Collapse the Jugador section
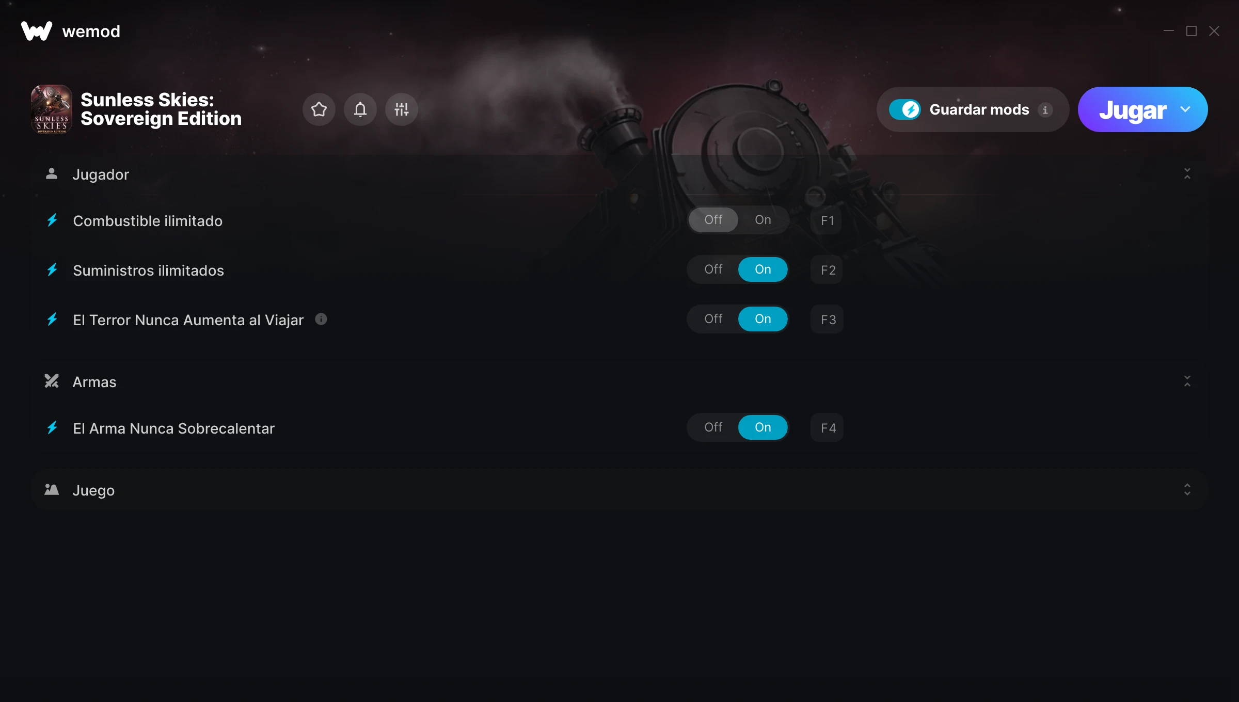Screen dimensions: 1239x702 pos(1187,173)
